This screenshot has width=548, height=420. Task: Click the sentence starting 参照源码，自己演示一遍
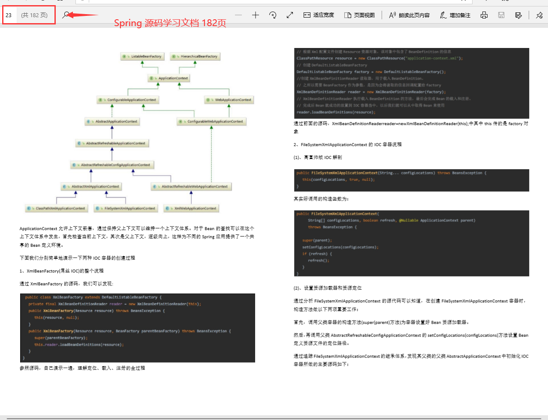pos(82,368)
